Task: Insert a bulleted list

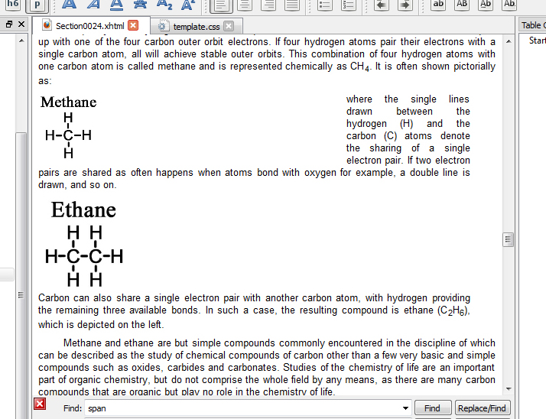Action: pos(324,5)
